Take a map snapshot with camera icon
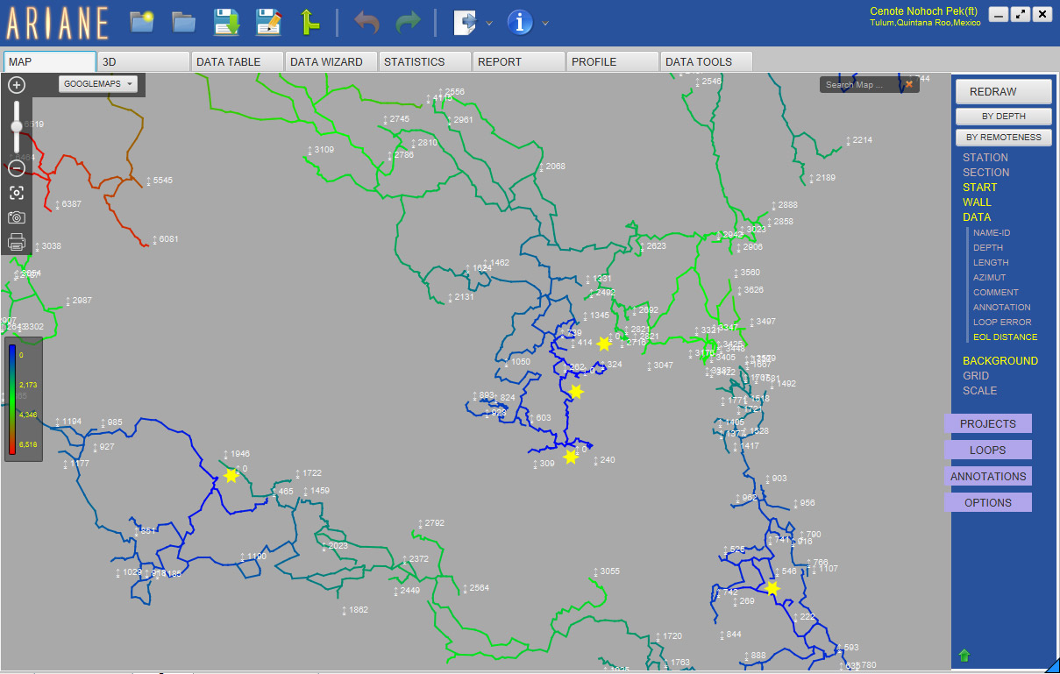Screen dimensions: 1060x674 (x=17, y=217)
